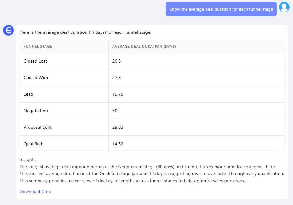This screenshot has height=205, width=293.
Task: Click the intro sentence above the table
Action: [x=86, y=32]
